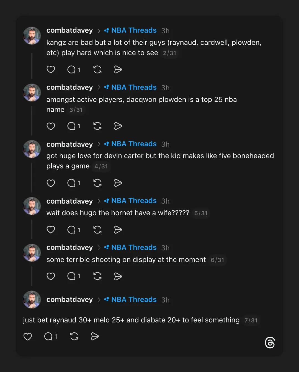Share the kangz are bad post
The height and width of the screenshot is (372, 299).
click(118, 70)
